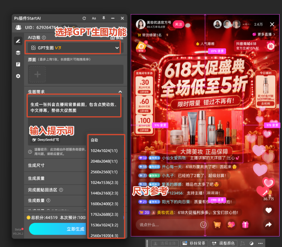Close the StartAI plugin panel
Image resolution: width=282 pixels, height=247 pixels.
coord(122,18)
